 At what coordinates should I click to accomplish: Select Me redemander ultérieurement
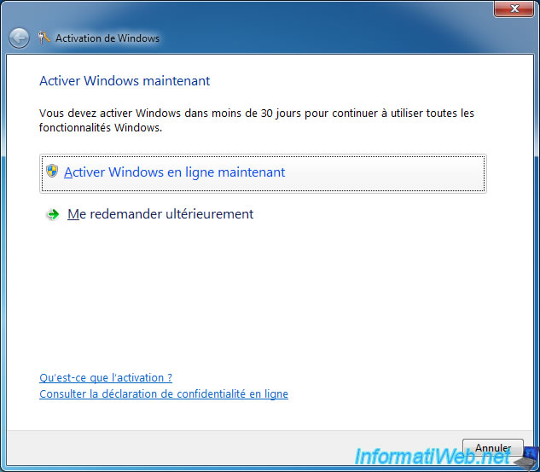[160, 214]
